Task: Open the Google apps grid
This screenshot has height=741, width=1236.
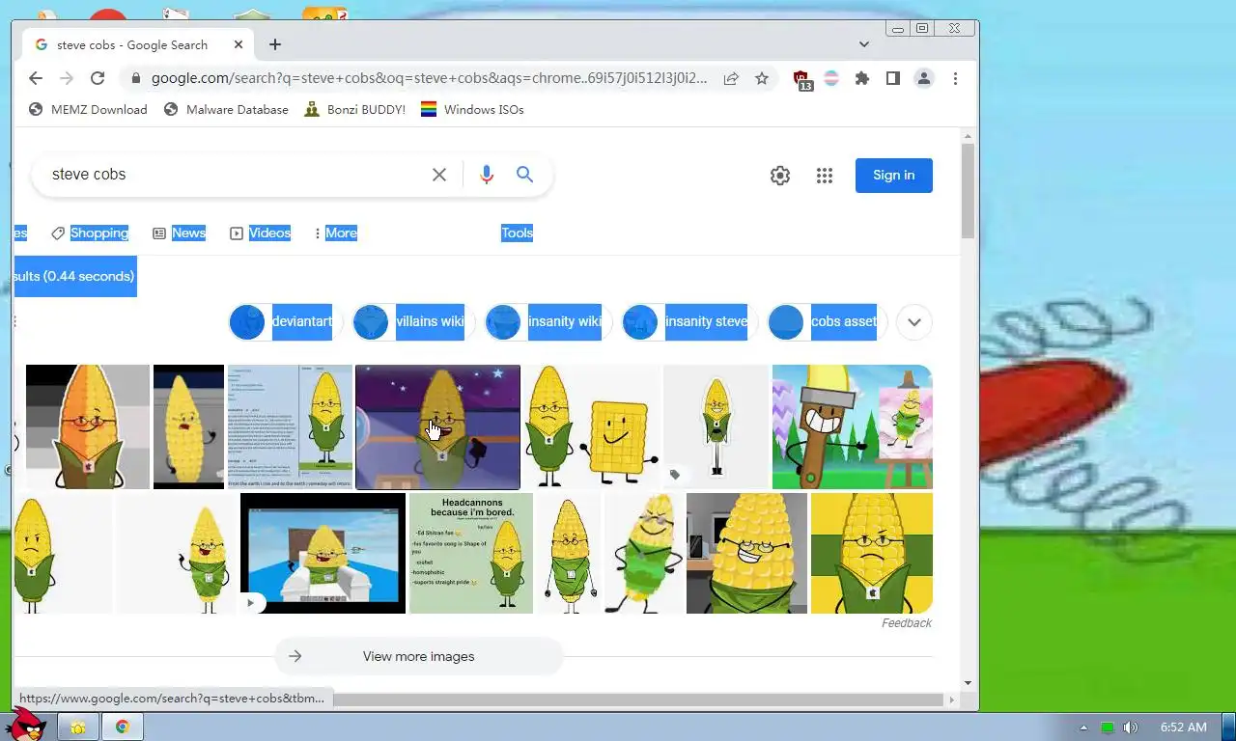Action: pos(825,176)
